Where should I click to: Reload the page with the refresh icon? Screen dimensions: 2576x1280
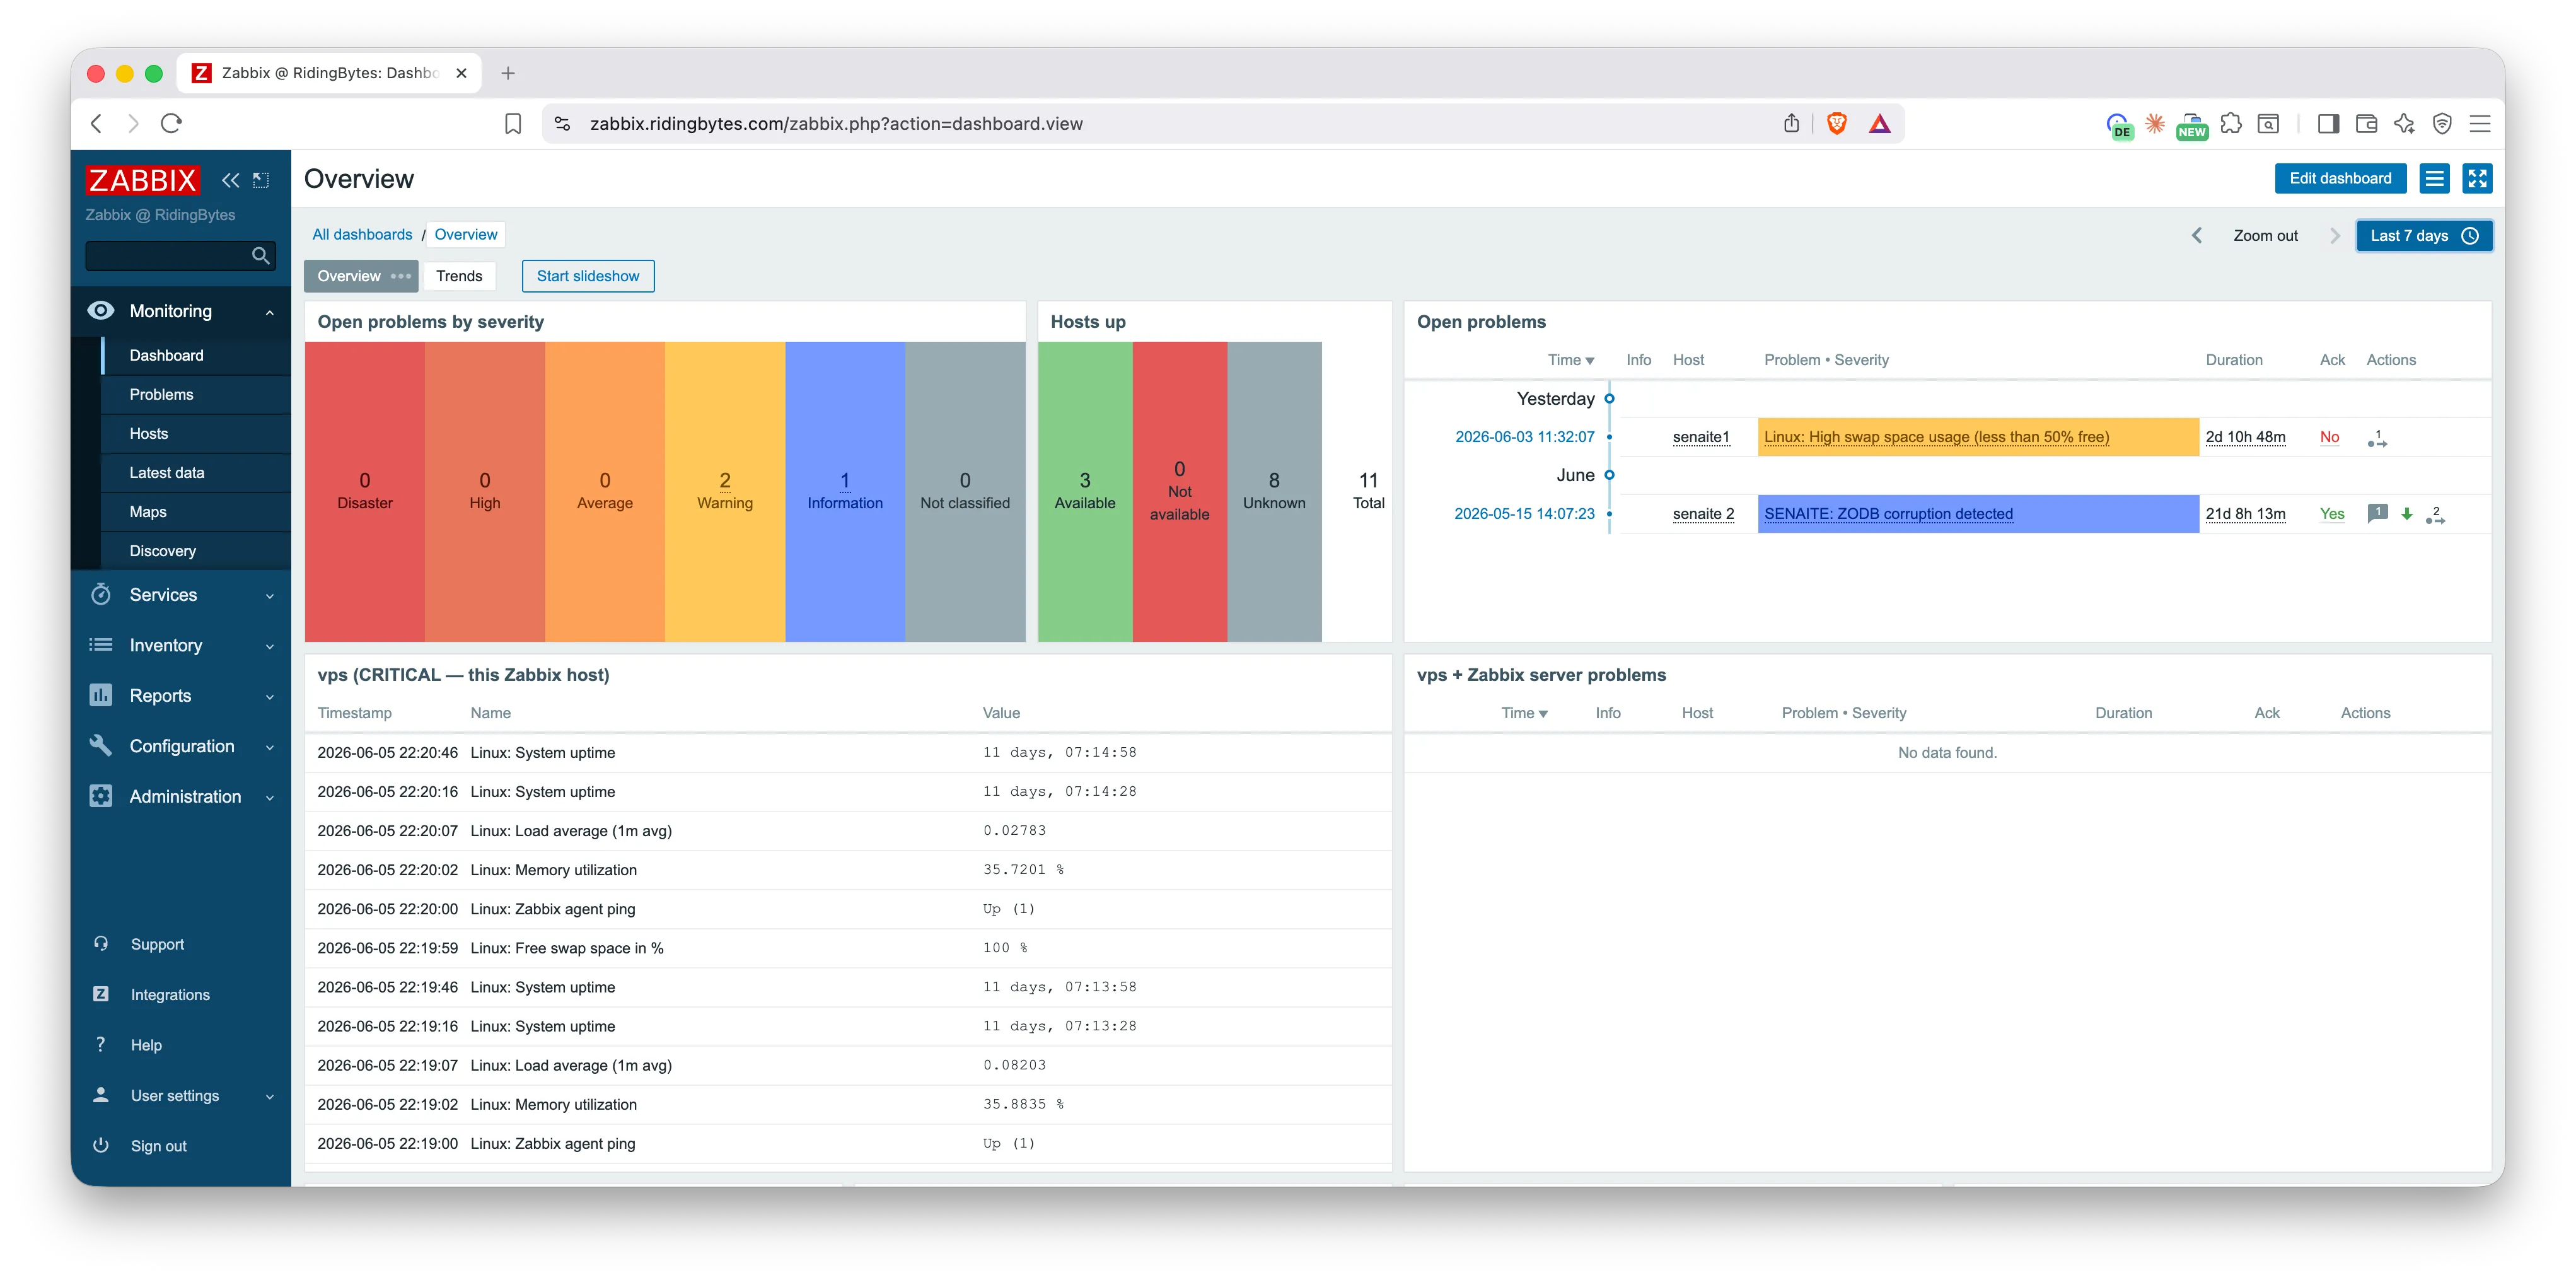(x=172, y=124)
